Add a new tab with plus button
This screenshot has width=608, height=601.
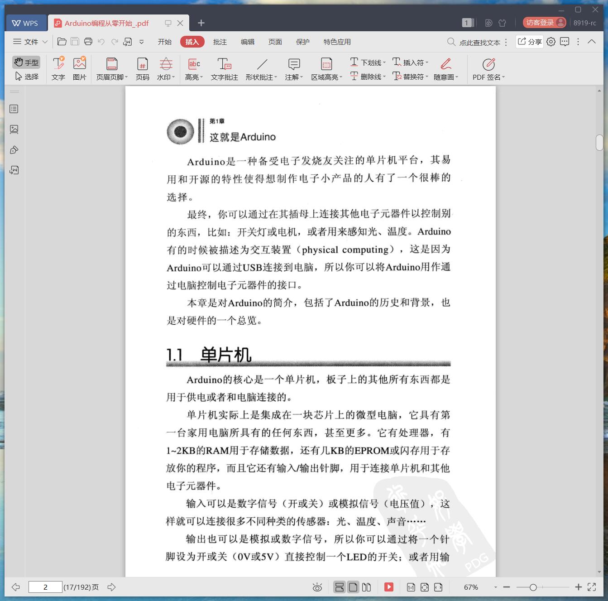point(201,23)
